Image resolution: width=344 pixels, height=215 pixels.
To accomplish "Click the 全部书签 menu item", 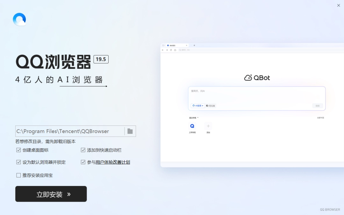I will pos(320,118).
